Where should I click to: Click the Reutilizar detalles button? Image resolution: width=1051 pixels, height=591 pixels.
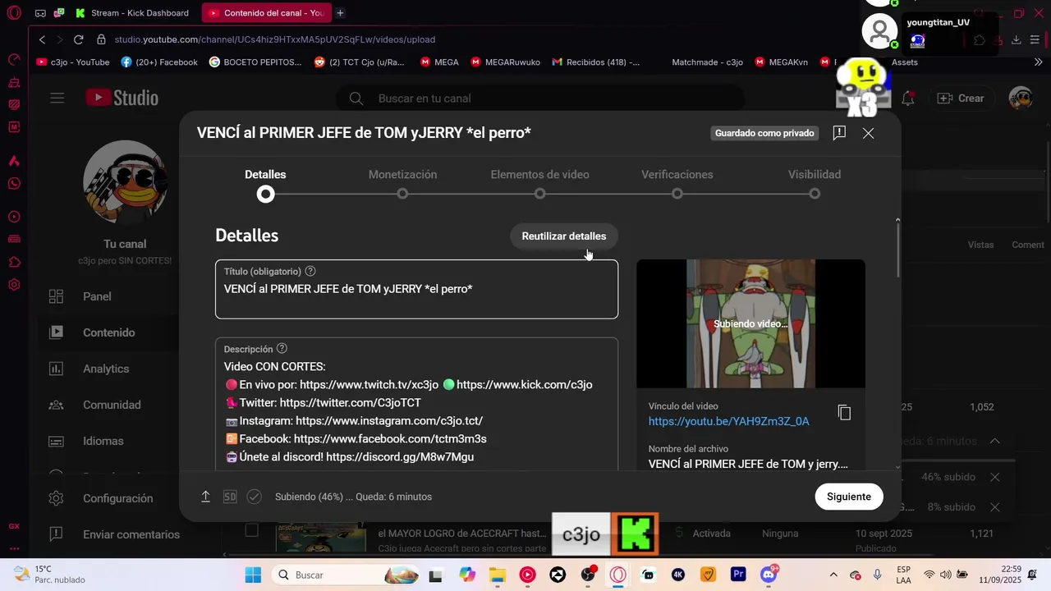(x=564, y=236)
